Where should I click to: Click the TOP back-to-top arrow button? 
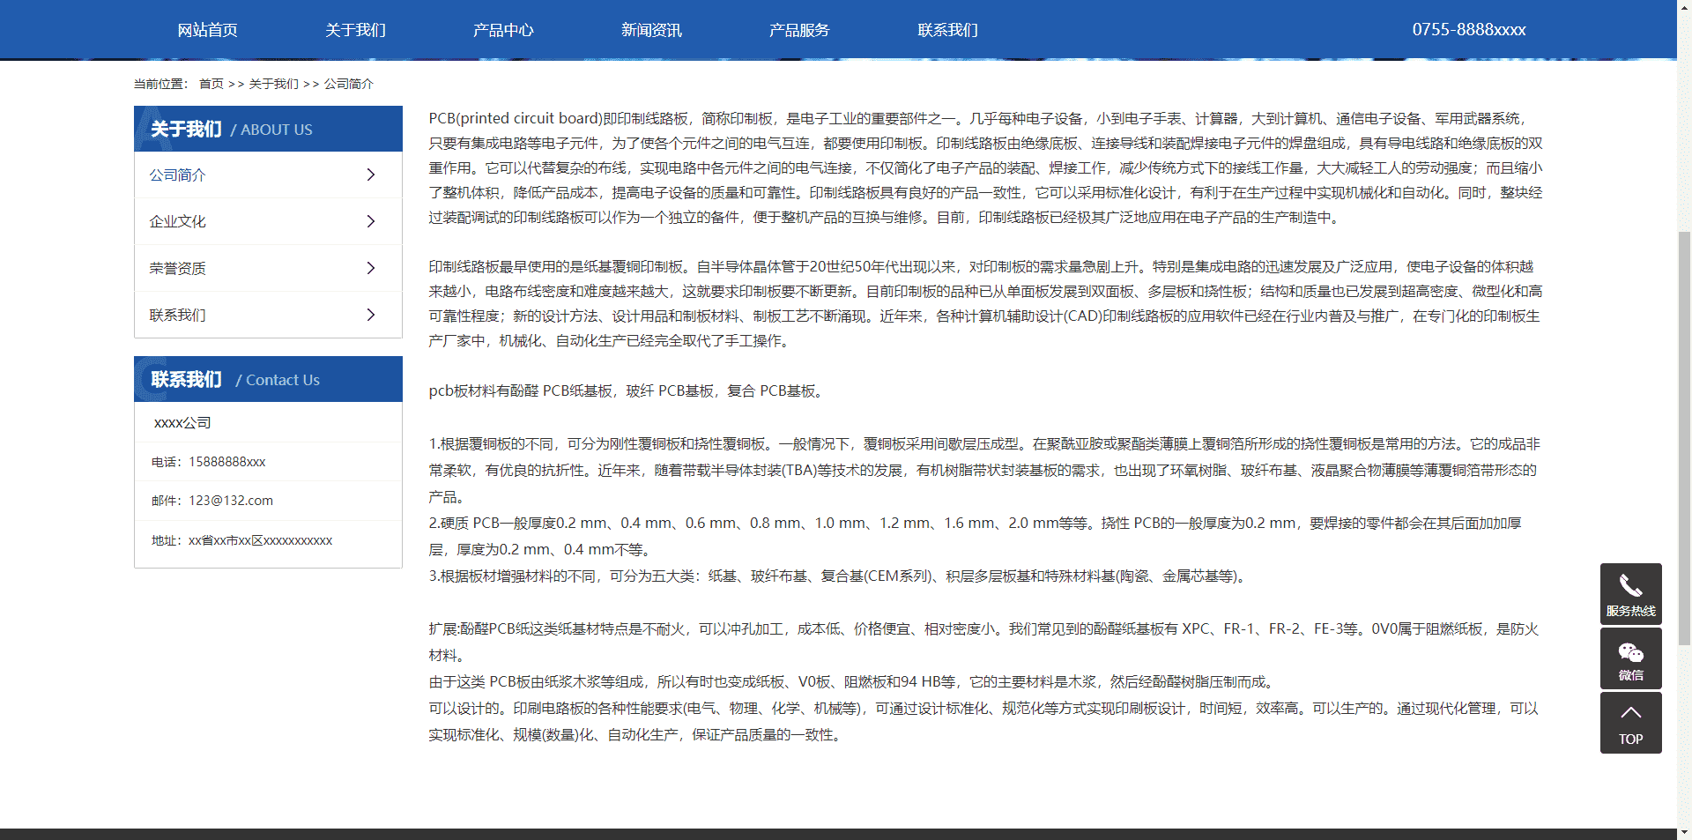[1630, 723]
